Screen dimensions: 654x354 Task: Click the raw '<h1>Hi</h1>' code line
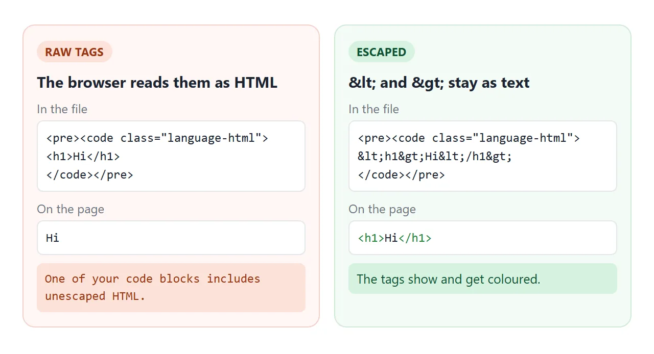83,156
